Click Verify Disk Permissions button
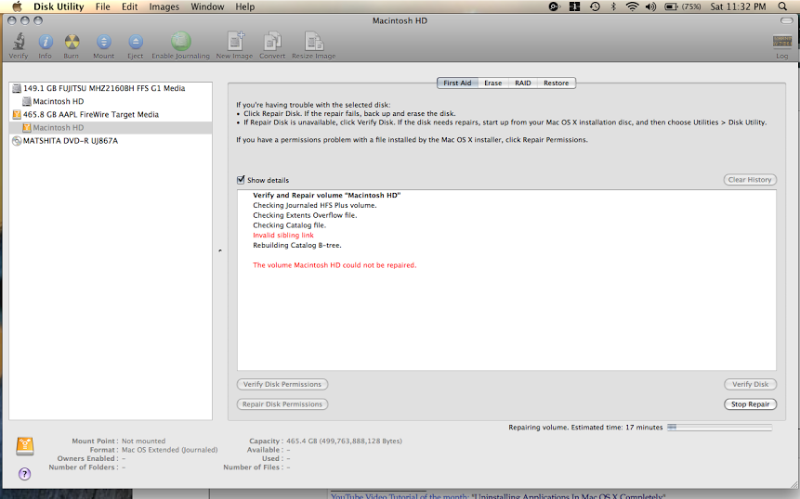 (282, 384)
